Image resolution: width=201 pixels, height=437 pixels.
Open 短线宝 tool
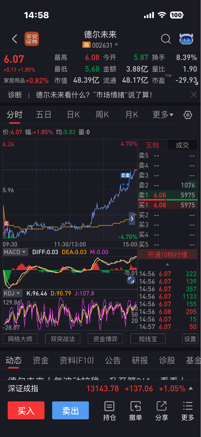(148, 339)
